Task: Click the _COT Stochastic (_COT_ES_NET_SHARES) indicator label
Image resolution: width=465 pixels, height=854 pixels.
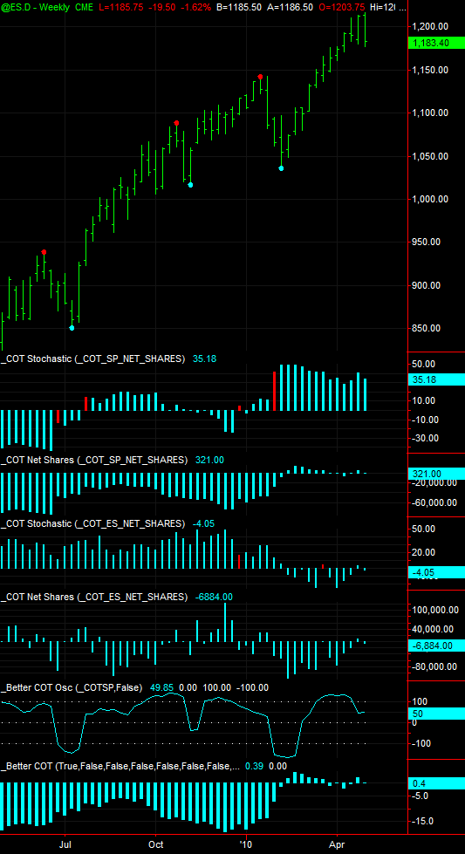Action: tap(93, 524)
